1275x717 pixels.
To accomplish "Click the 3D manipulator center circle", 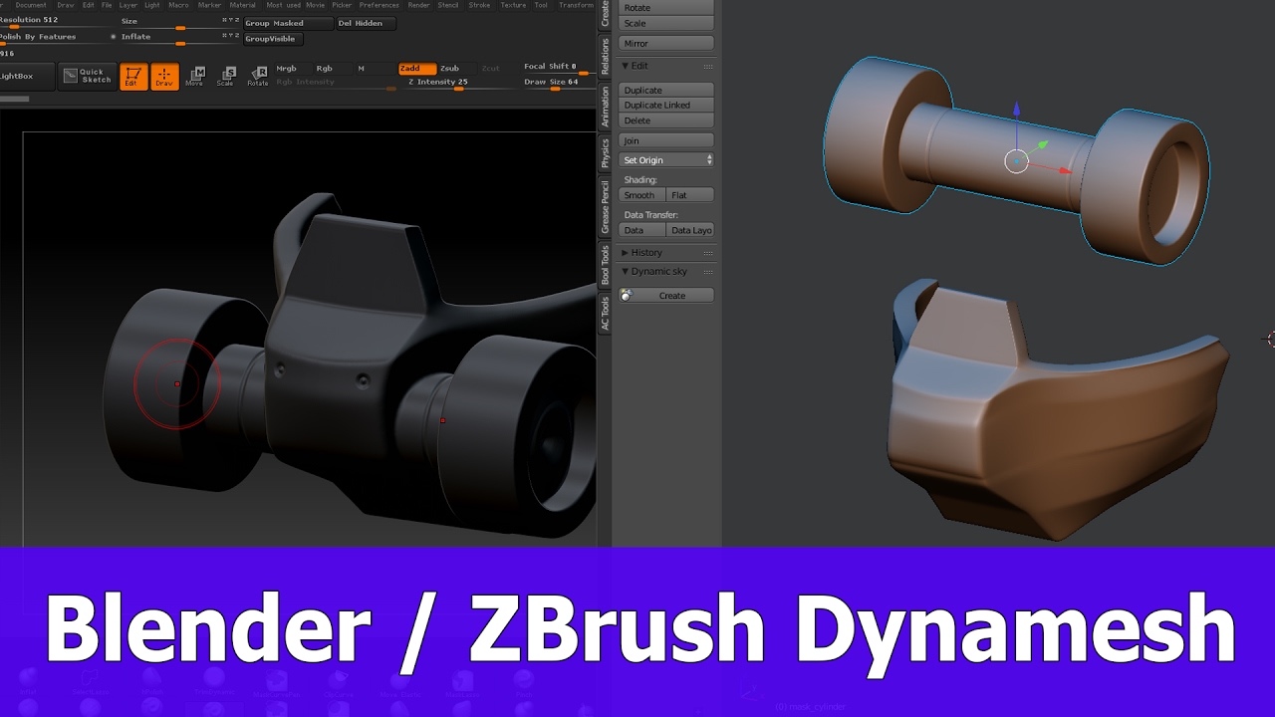I will click(1016, 161).
